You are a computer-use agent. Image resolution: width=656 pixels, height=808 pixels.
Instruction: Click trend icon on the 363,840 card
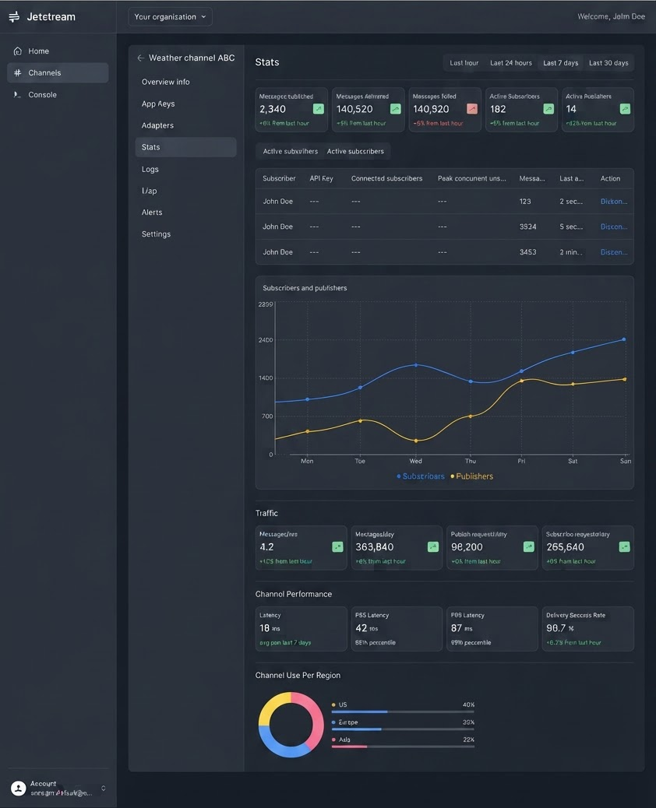tap(433, 546)
